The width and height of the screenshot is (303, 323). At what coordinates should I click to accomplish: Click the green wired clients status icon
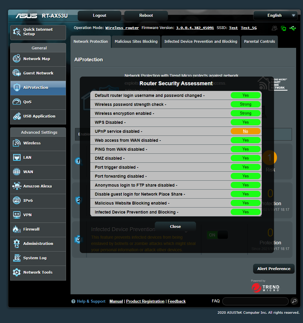pos(283,28)
